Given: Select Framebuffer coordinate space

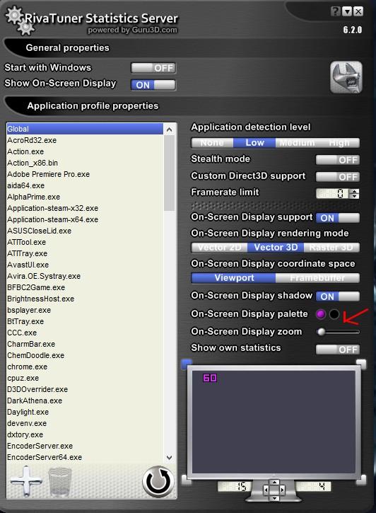Looking at the screenshot, I should tap(317, 278).
